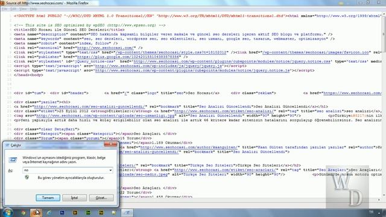Viewport: 386px width, 217px height.
Task: Open the seo-analizi-guncellendi bookmark link on line 21
Action: point(89,107)
